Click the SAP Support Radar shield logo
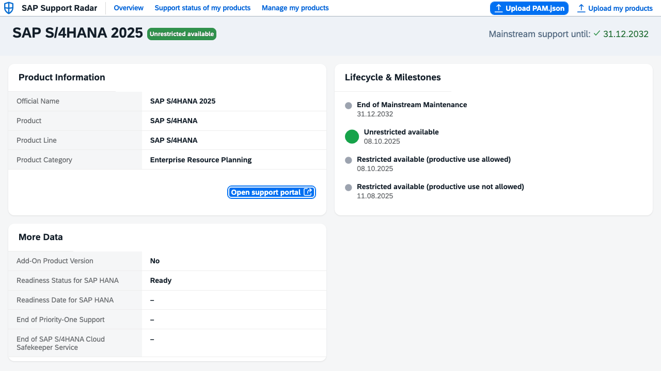The image size is (661, 371). pyautogui.click(x=9, y=8)
